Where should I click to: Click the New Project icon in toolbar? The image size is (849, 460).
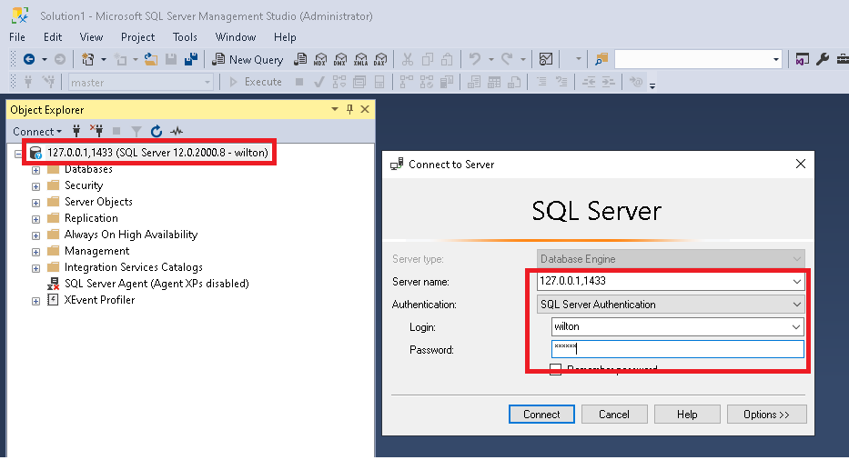pyautogui.click(x=87, y=59)
